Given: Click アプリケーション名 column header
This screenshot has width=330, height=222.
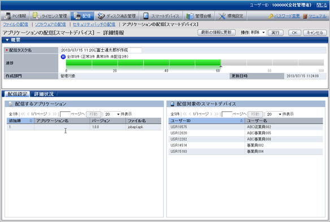Looking at the screenshot, I should 62,120.
